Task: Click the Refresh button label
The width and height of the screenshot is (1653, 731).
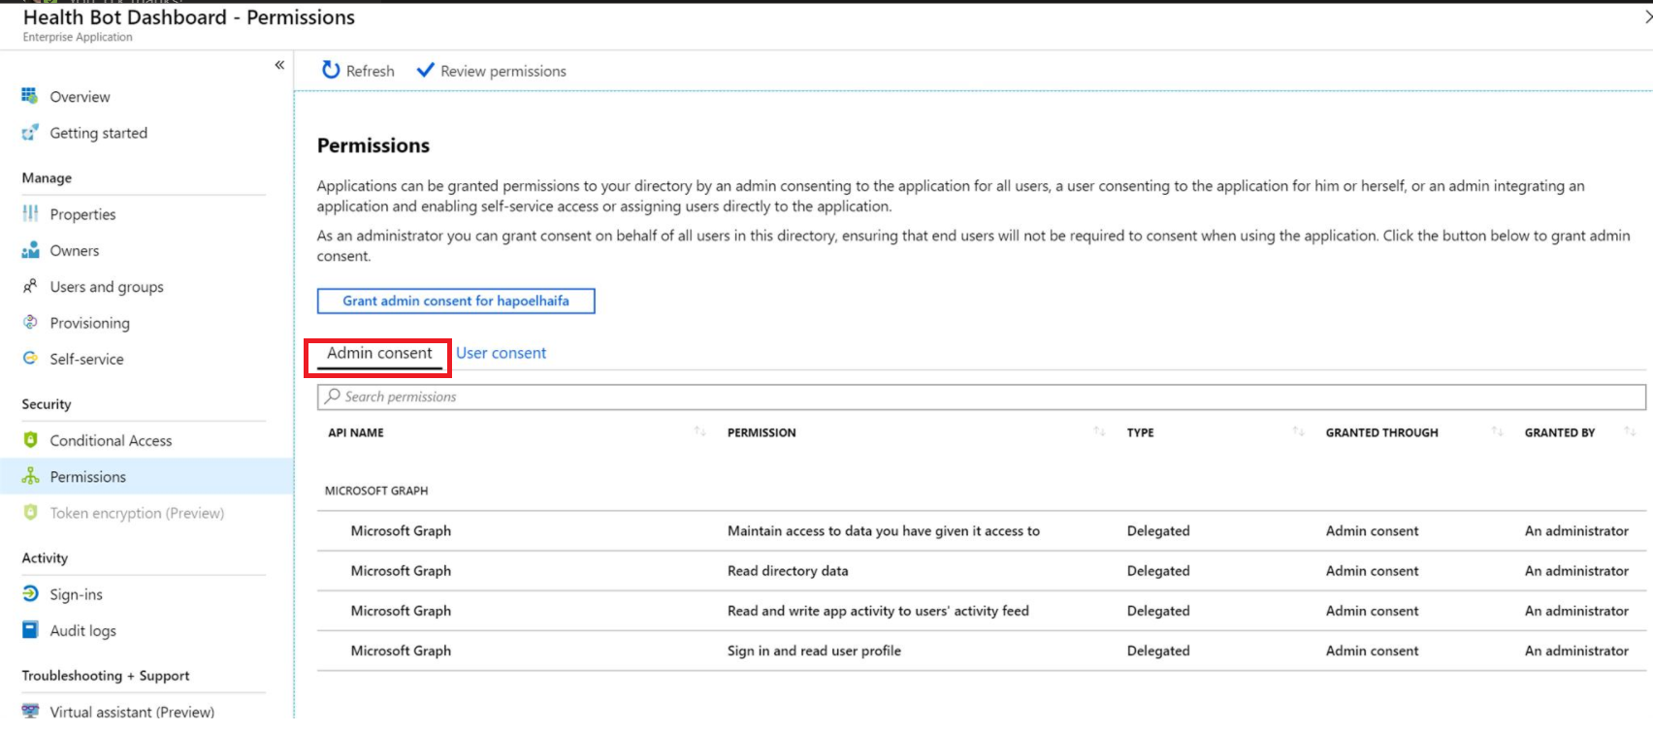Action: [370, 71]
